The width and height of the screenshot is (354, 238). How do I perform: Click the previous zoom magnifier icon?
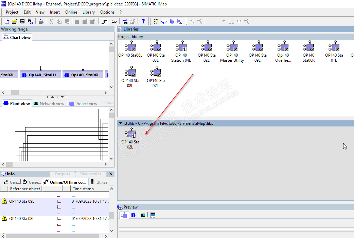[247, 21]
